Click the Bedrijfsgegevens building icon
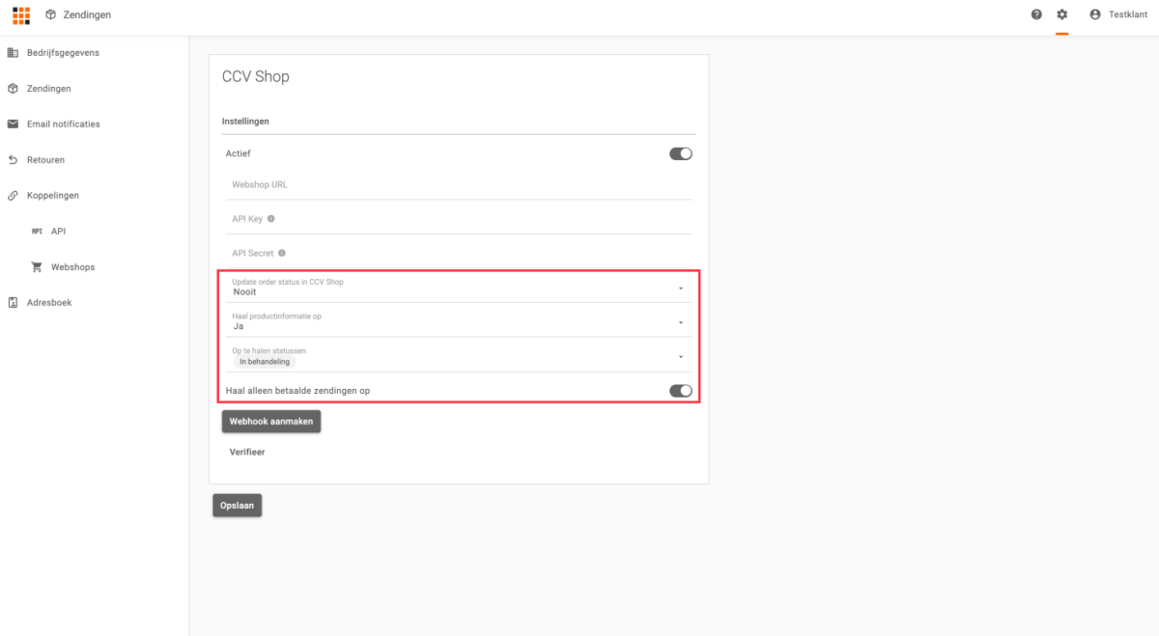Viewport: 1159px width, 636px height. (13, 53)
